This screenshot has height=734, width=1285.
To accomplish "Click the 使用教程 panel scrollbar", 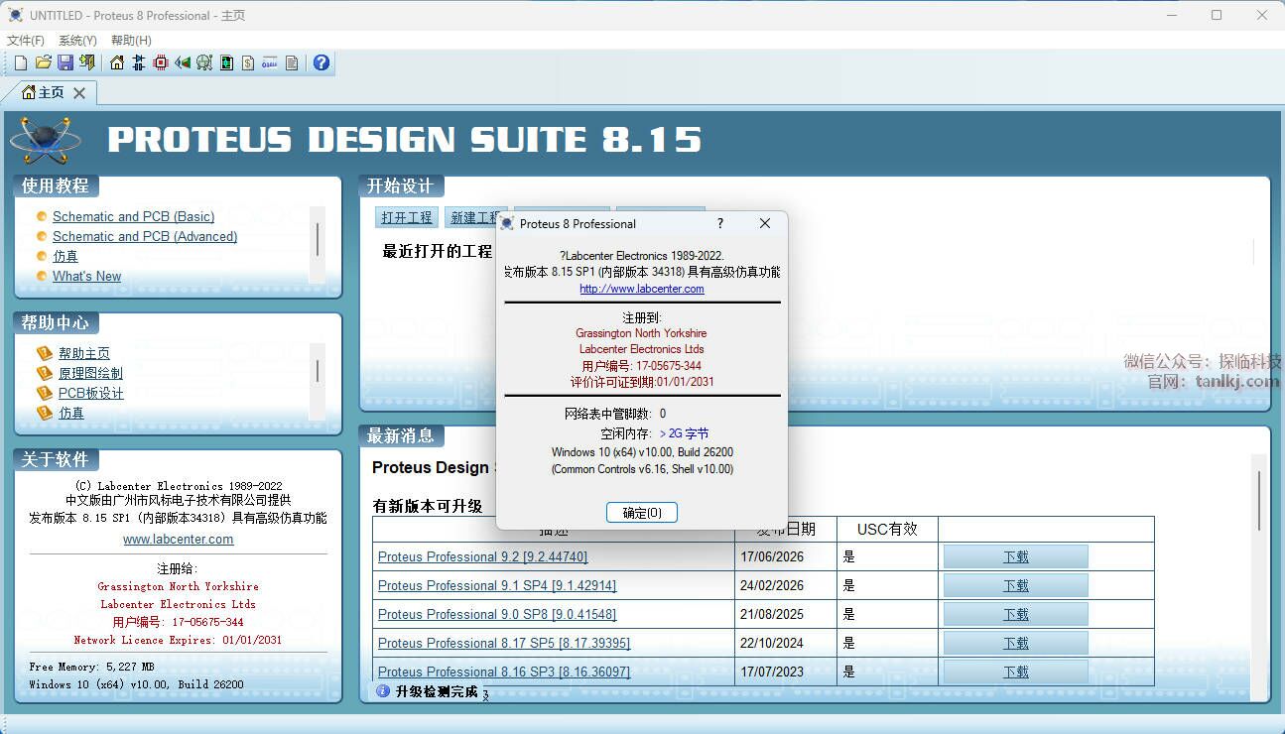I will click(318, 244).
